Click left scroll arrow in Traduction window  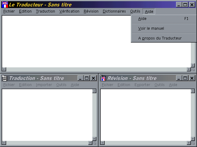pyautogui.click(x=4, y=143)
